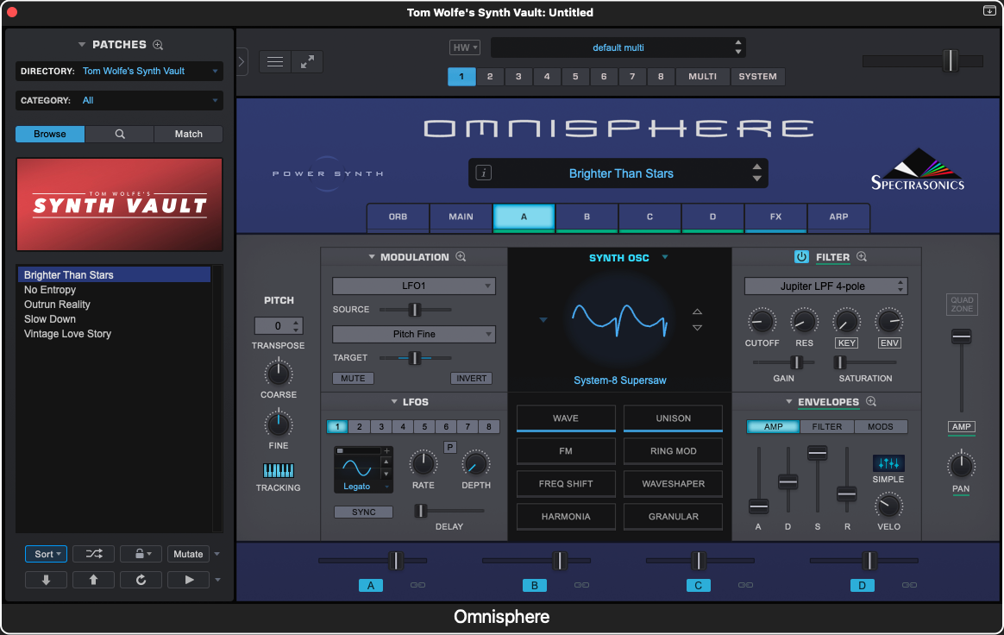1004x635 pixels.
Task: Toggle layer B enable button
Action: click(535, 585)
